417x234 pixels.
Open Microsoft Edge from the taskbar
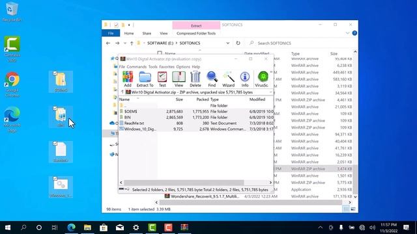71,227
